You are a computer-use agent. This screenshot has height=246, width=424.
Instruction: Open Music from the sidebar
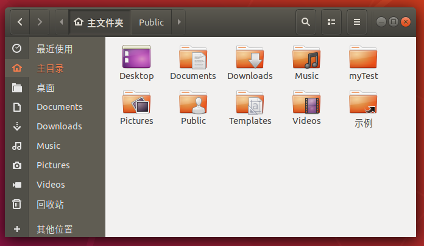point(48,146)
